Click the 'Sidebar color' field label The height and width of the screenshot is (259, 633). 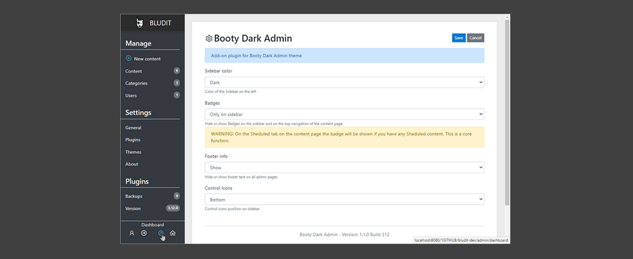(x=219, y=71)
